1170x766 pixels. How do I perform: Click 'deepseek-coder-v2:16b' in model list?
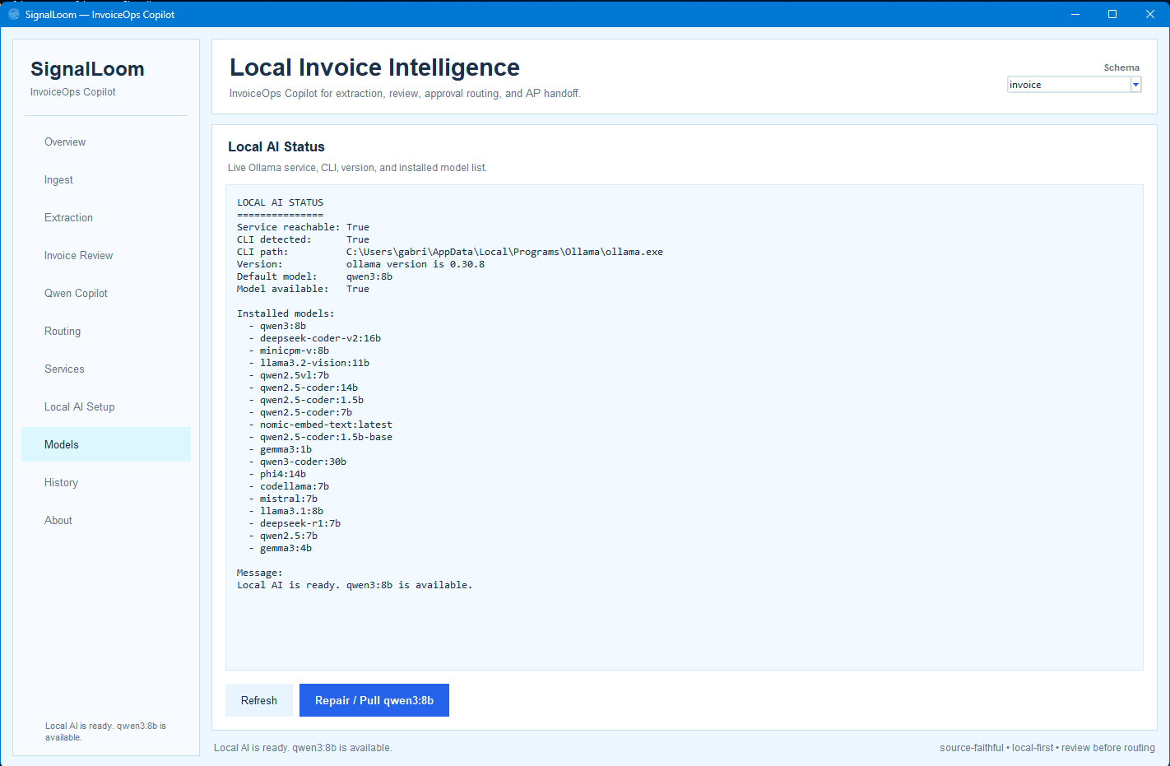(x=320, y=338)
